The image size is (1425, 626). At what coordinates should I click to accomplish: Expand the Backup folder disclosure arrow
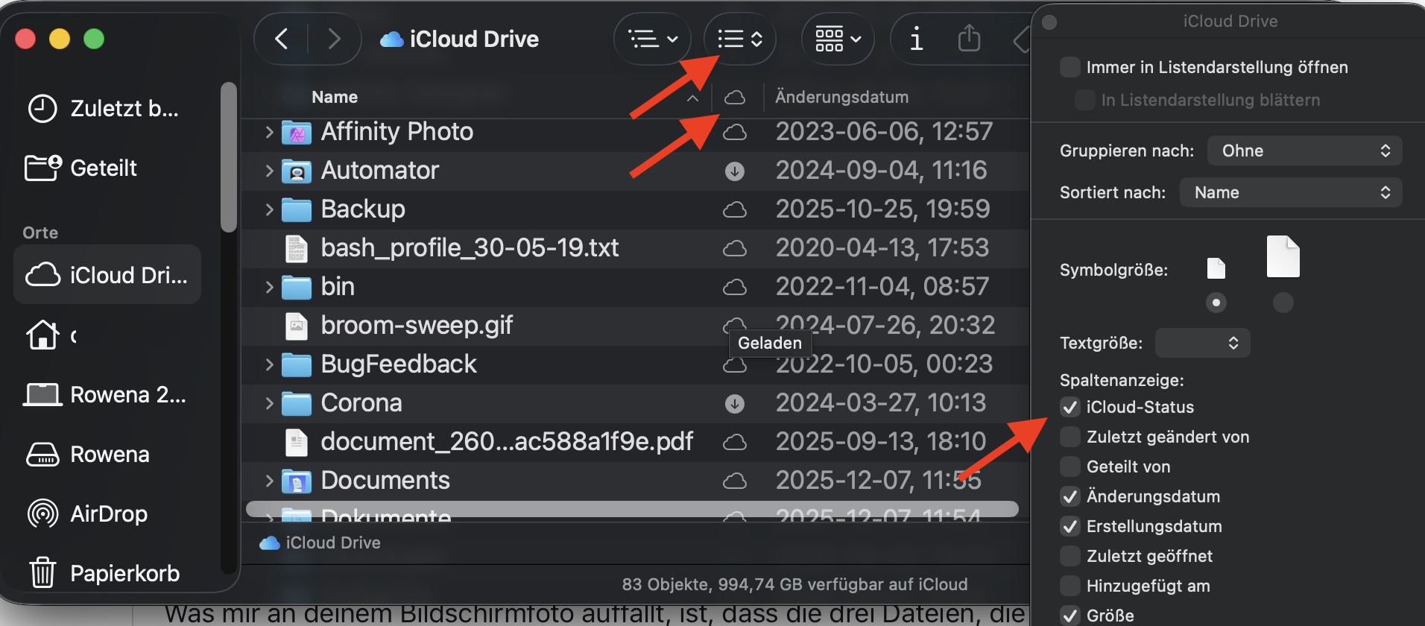(269, 209)
